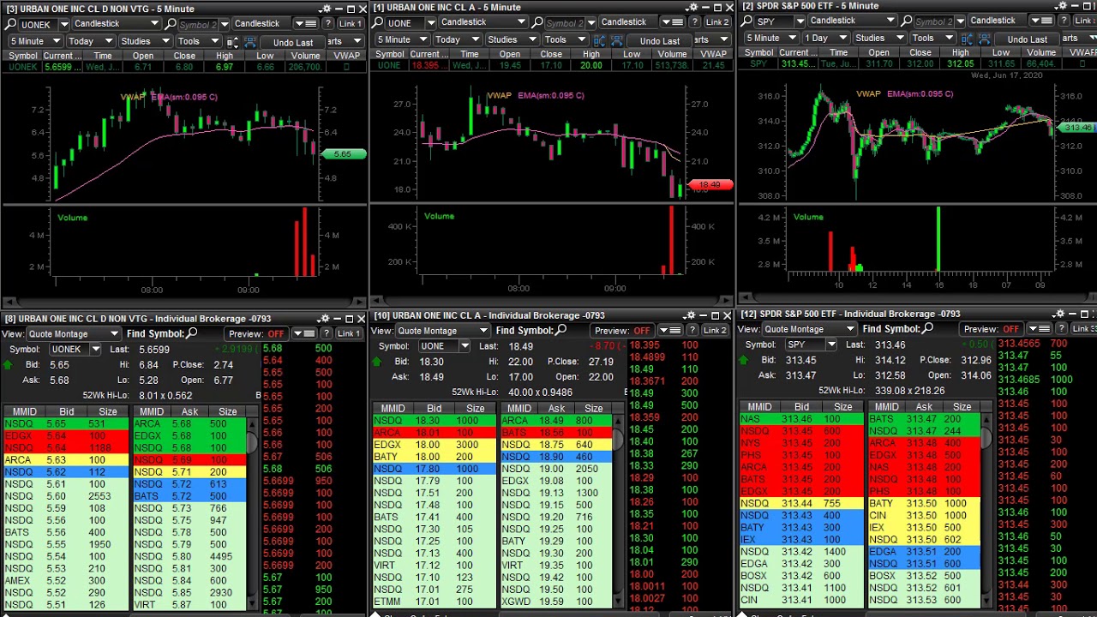Open the gear settings icon of SPY chart window
The height and width of the screenshot is (617, 1097).
1062,6
